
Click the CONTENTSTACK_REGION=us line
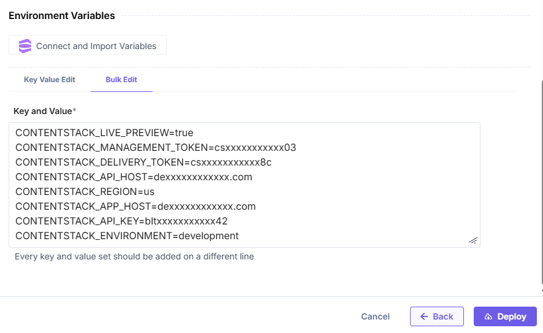pyautogui.click(x=85, y=191)
